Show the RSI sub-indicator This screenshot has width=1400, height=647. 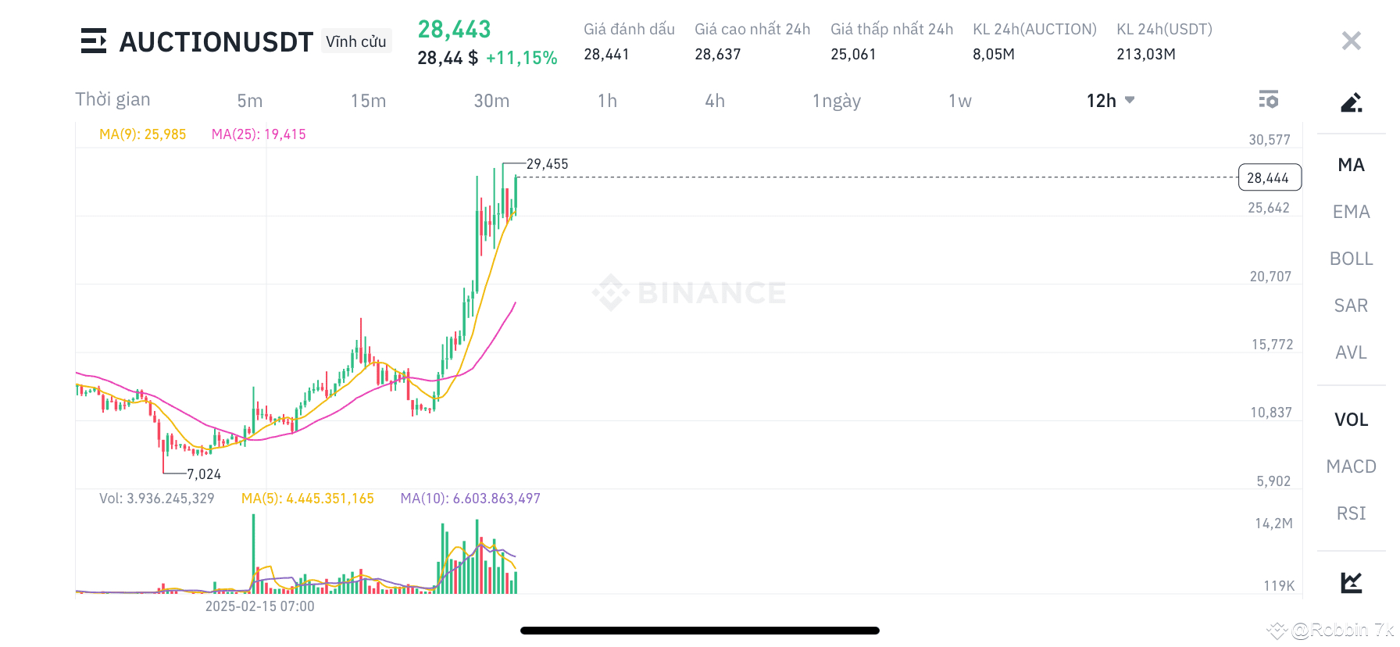pyautogui.click(x=1351, y=513)
